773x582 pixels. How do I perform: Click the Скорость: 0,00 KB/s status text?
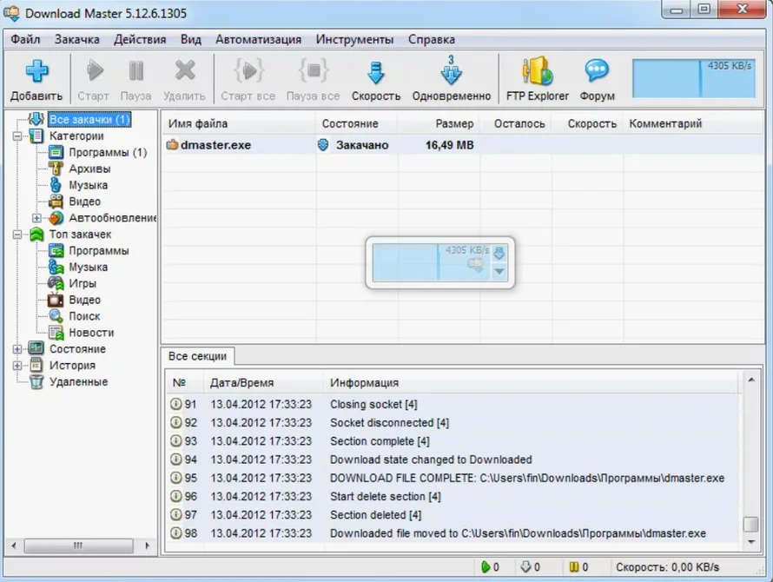668,567
